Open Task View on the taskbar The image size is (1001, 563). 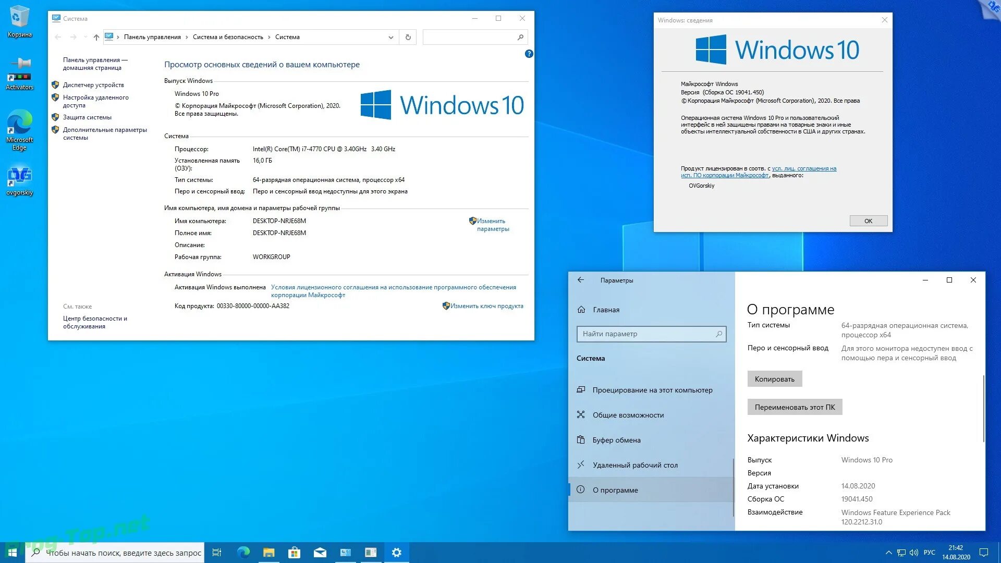pyautogui.click(x=217, y=553)
